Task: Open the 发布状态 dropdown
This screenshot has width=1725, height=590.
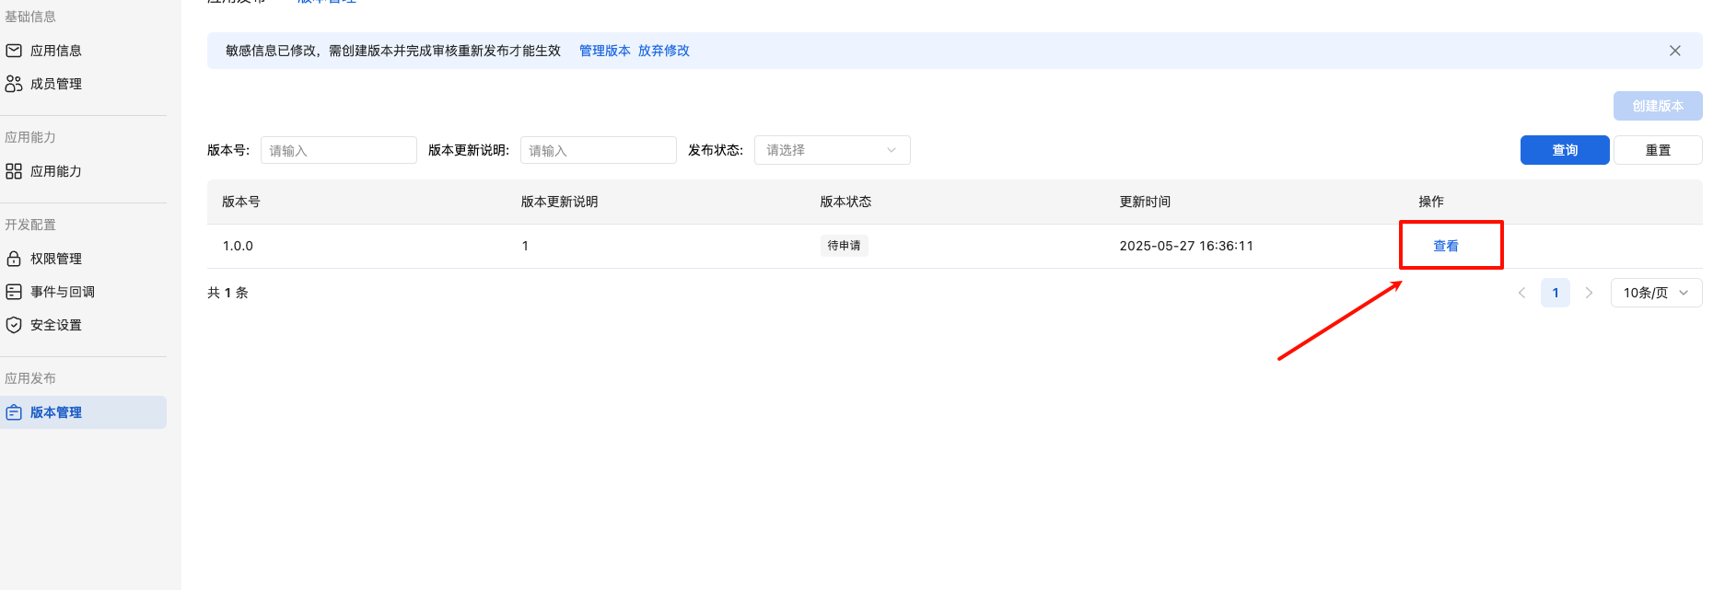Action: pos(832,150)
